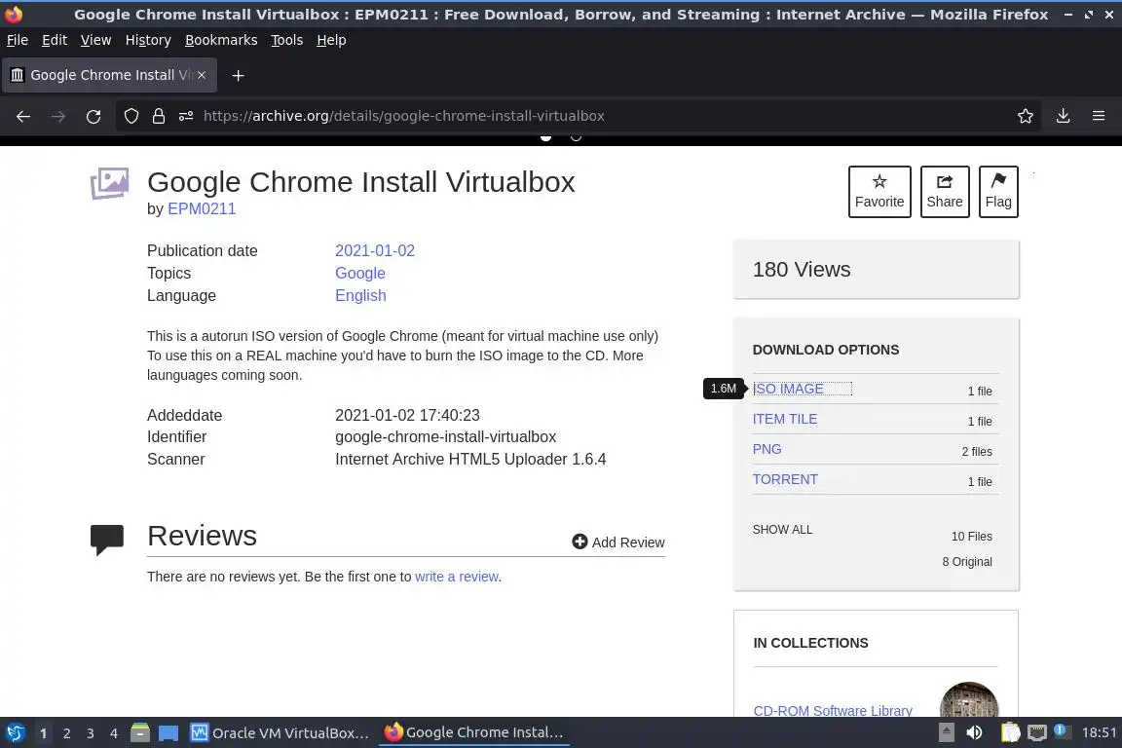Flag this item with Flag button
Screen dimensions: 1122x748
(x=998, y=192)
